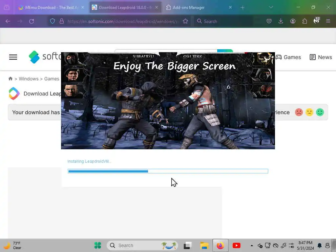Switch to the Download Leapdroid 18.0.0 tab
This screenshot has width=336, height=252.
[x=125, y=8]
